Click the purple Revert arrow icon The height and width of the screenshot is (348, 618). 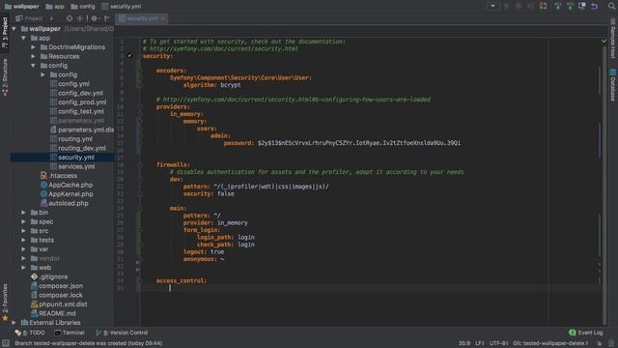click(x=595, y=6)
